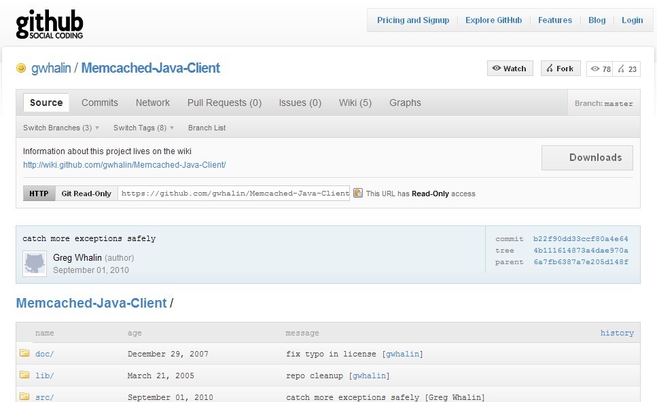
Task: Open the Branch List
Action: point(207,128)
